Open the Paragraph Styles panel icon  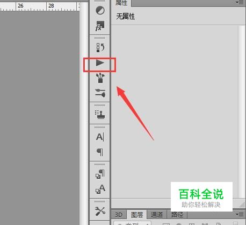pos(100,174)
